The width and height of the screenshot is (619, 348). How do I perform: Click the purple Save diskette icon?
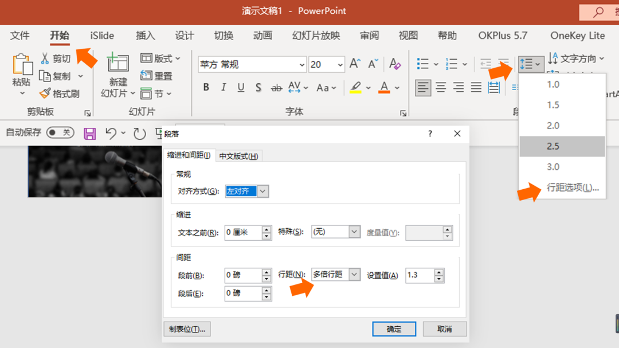point(90,132)
